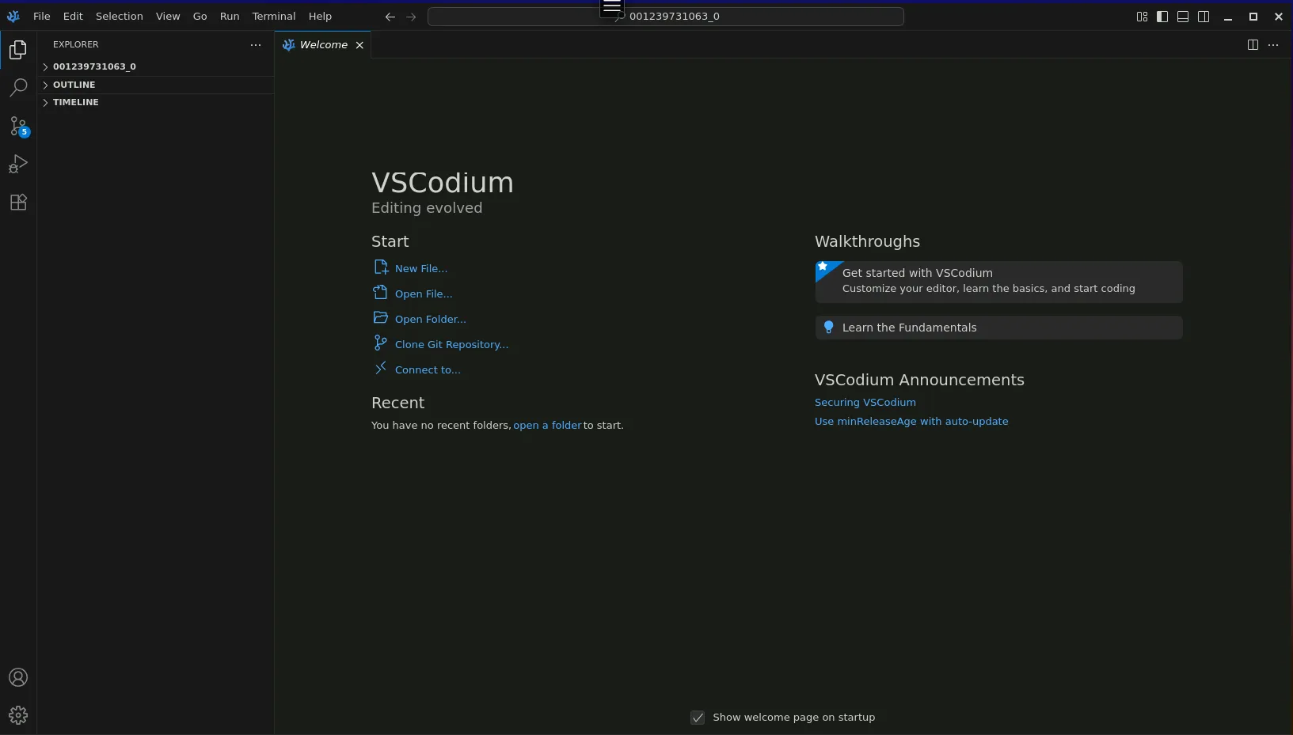Viewport: 1293px width, 735px height.
Task: Open the Securing VSCodium announcement
Action: point(865,402)
